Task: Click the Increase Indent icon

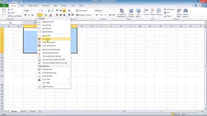Action: (72, 15)
